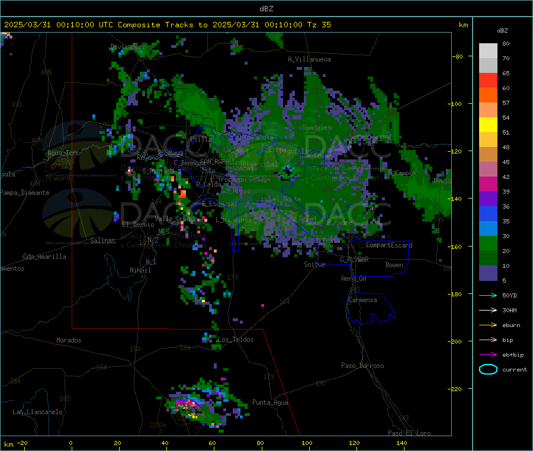The width and height of the screenshot is (533, 451).
Task: Click the Pampa_Diamante place label
Action: pos(25,193)
